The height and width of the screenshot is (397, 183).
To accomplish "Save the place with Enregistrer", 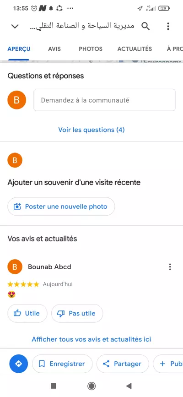I will pos(62,364).
